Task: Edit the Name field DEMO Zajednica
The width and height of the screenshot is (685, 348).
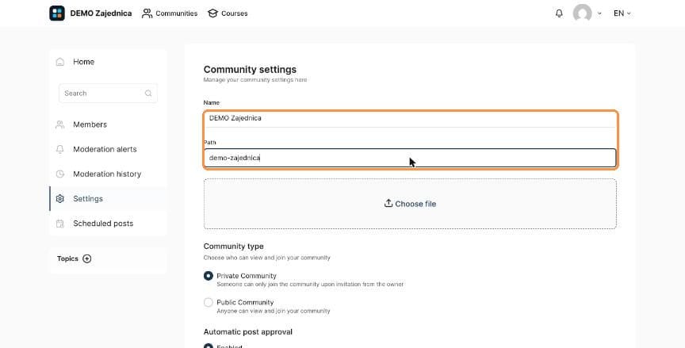Action: point(410,118)
